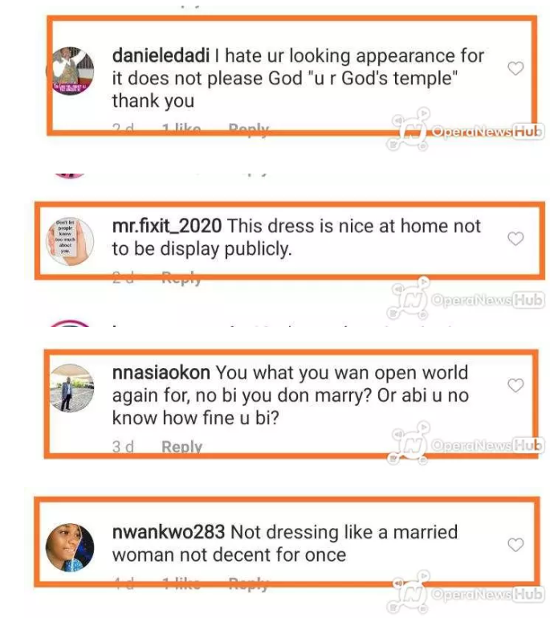Open danieledadi's profile picture
550x618 pixels.
tap(71, 71)
